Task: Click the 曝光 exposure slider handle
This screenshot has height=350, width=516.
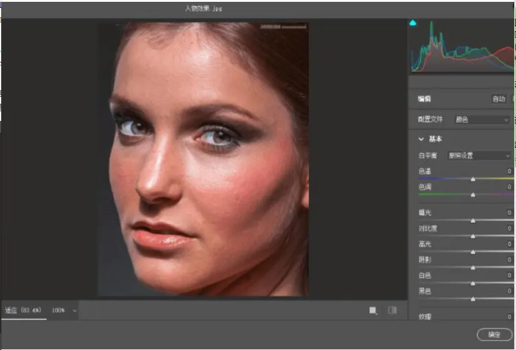Action: (x=473, y=221)
